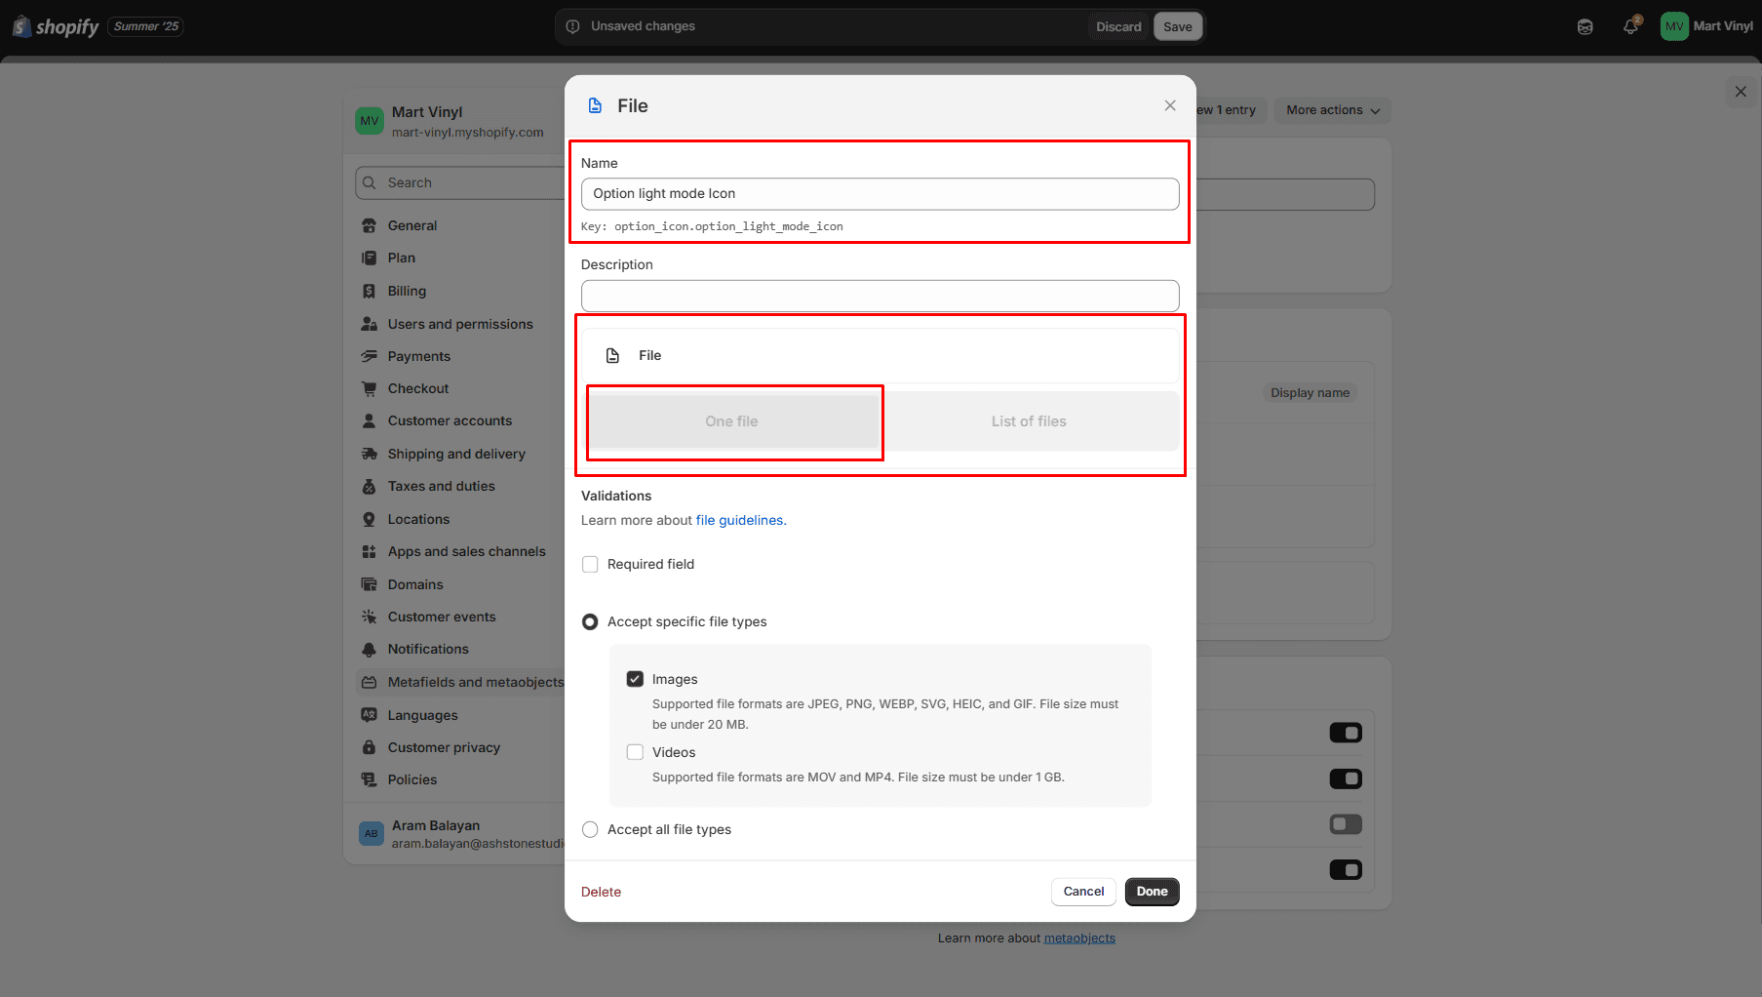Enable the Required field checkbox
The image size is (1762, 997).
pos(590,564)
